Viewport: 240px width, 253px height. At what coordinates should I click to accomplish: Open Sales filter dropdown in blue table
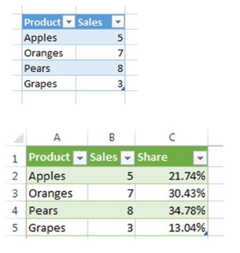click(x=118, y=22)
